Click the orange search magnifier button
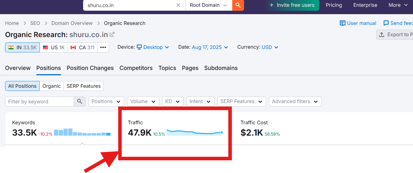This screenshot has width=413, height=173. pos(238,5)
